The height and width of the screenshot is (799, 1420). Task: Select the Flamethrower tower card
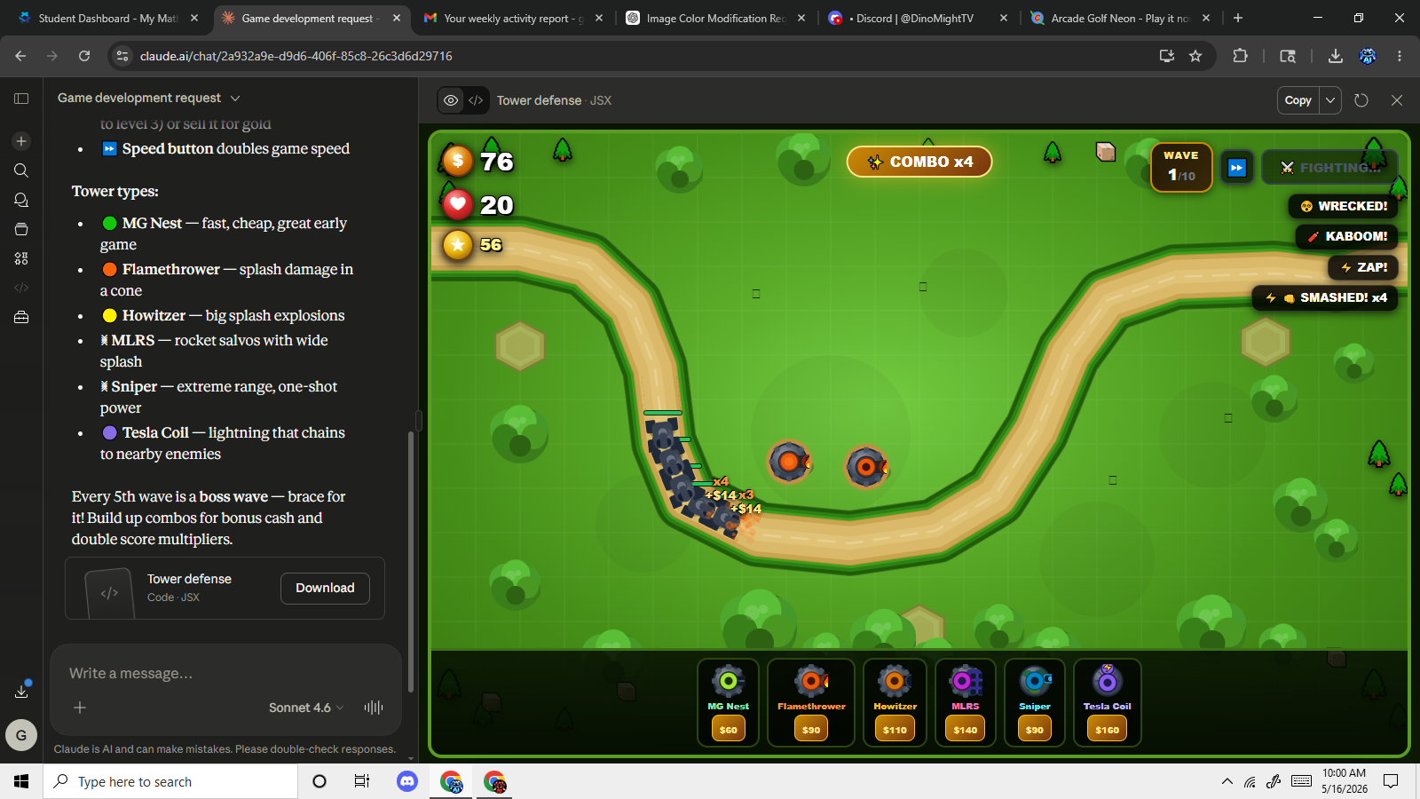[811, 703]
